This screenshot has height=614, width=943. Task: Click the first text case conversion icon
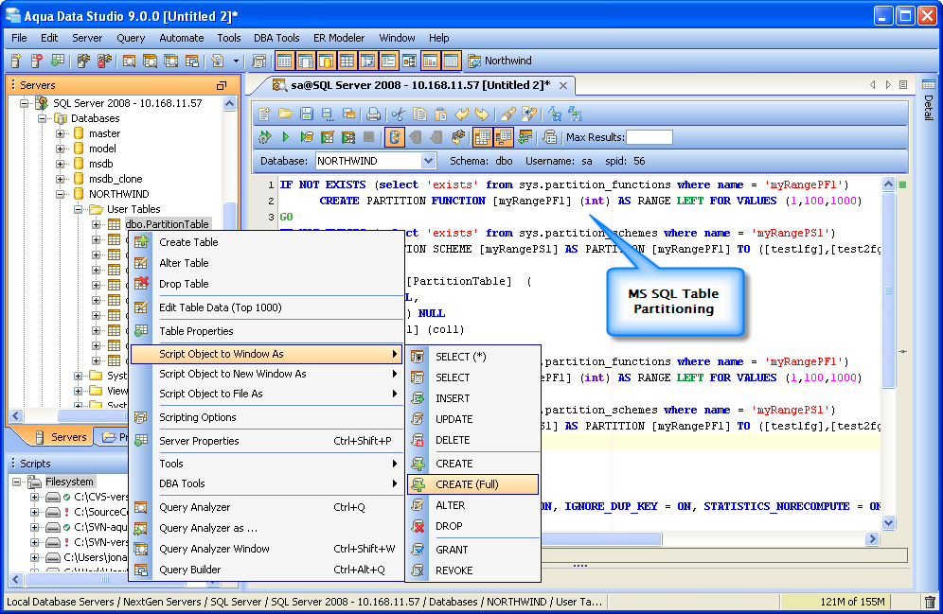555,114
